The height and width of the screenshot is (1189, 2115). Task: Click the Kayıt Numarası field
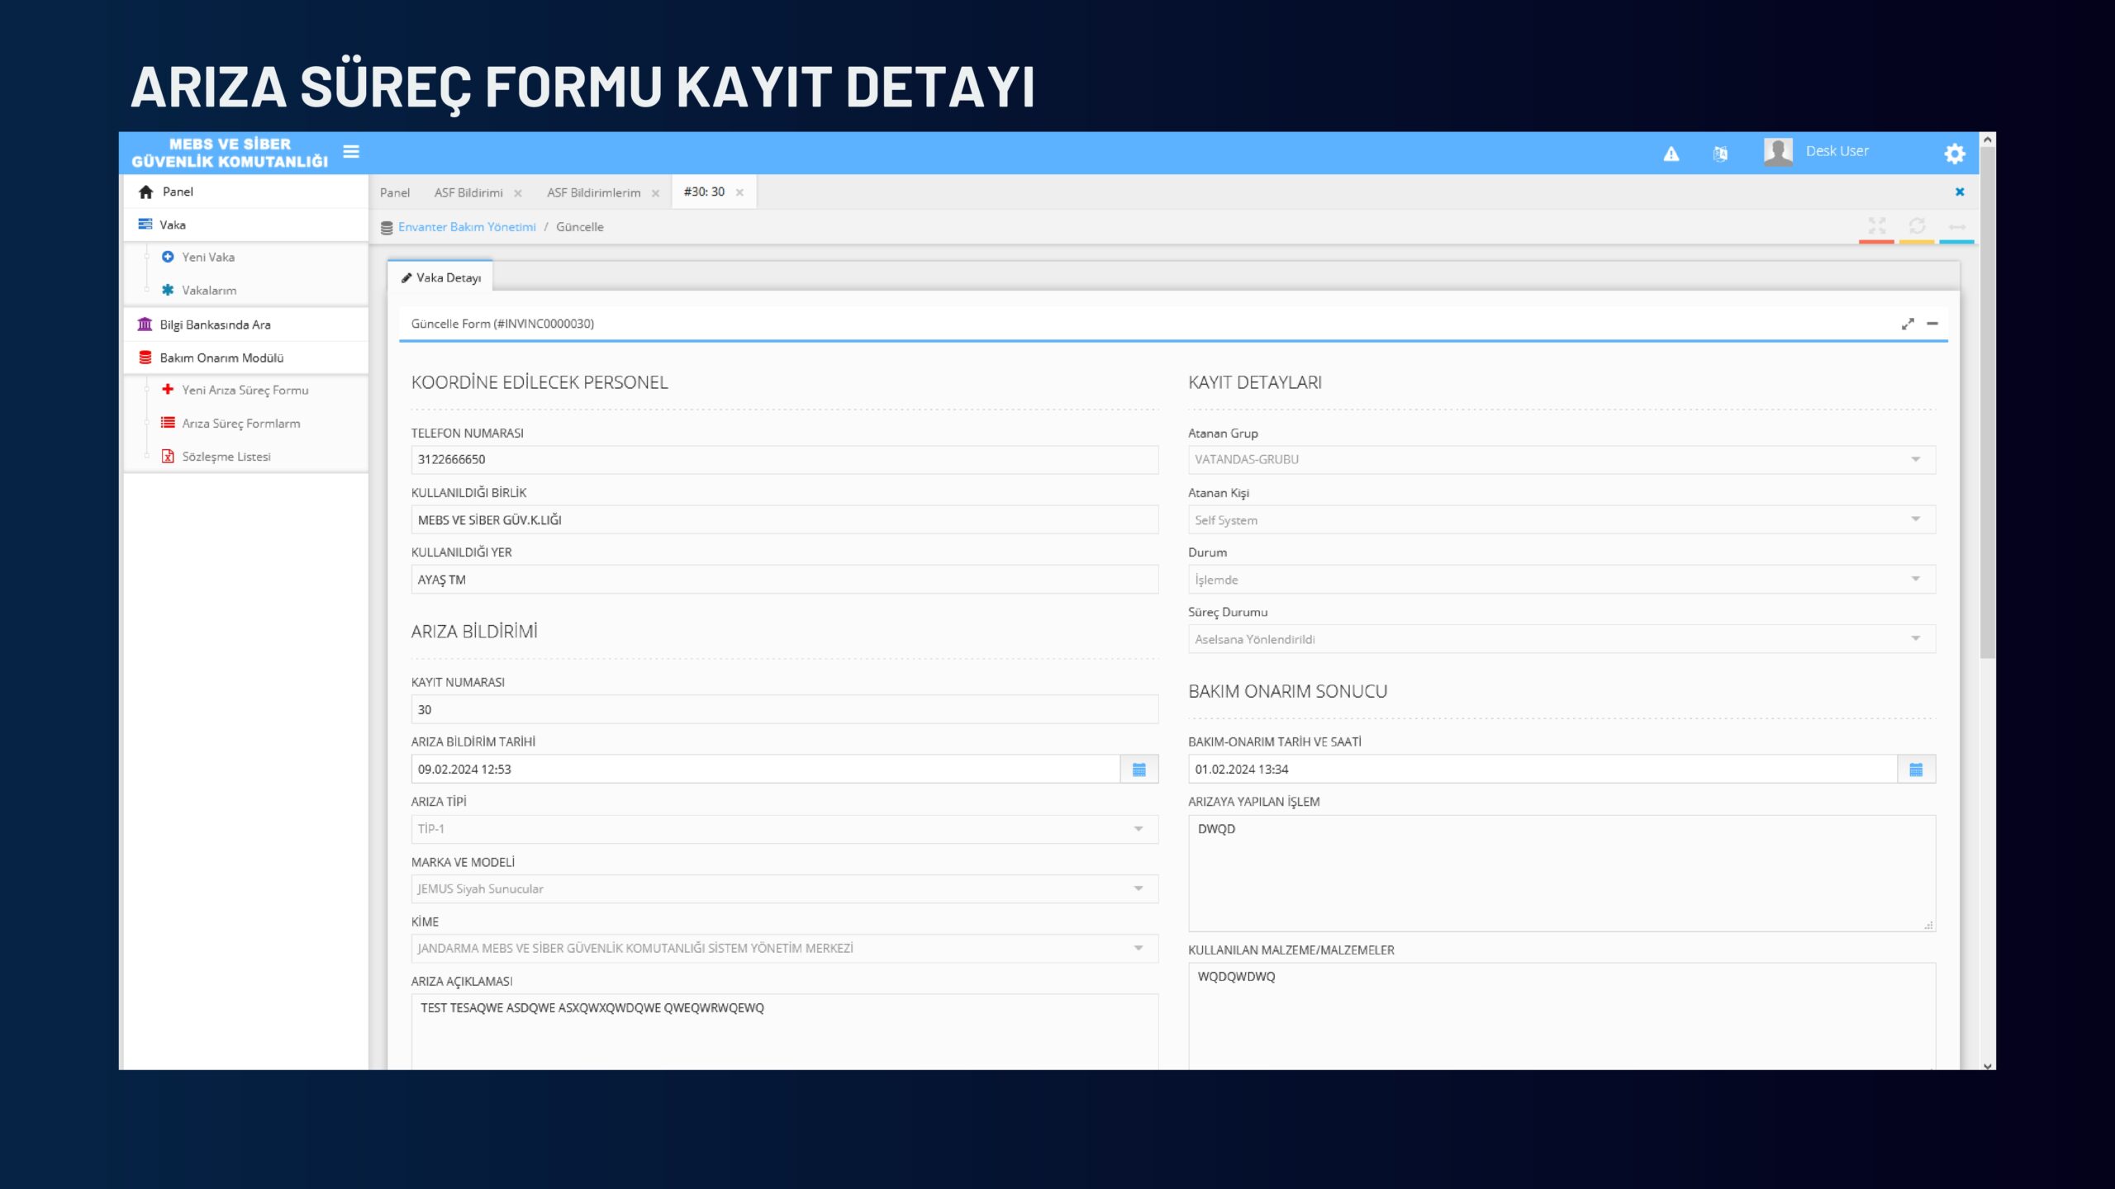785,710
